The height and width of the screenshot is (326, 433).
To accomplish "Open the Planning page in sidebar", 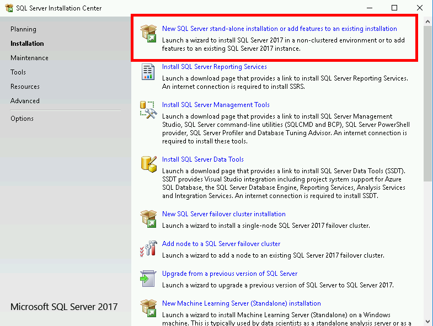I will coord(23,29).
